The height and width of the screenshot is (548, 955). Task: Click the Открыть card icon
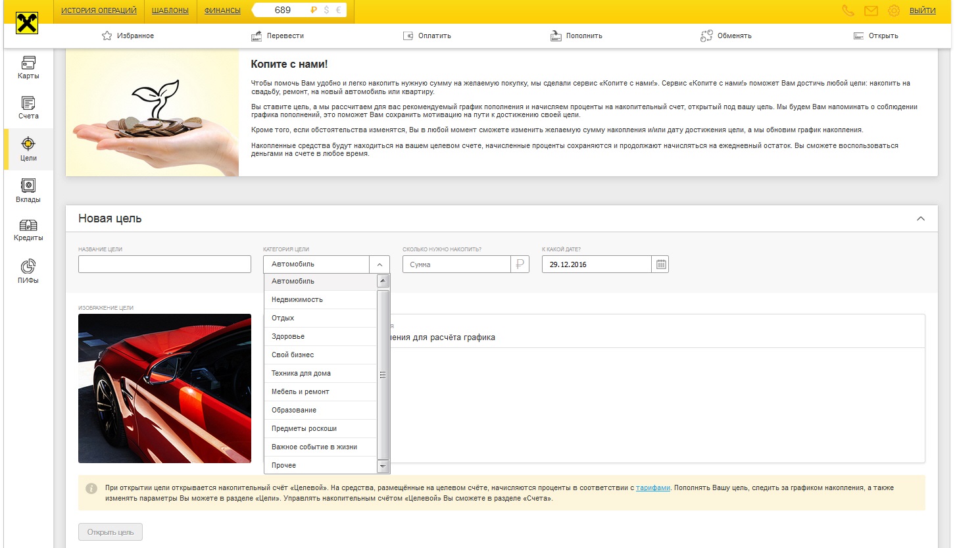click(858, 36)
